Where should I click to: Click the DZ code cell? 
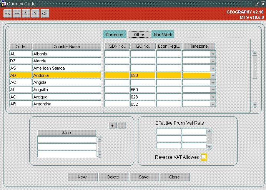point(21,61)
